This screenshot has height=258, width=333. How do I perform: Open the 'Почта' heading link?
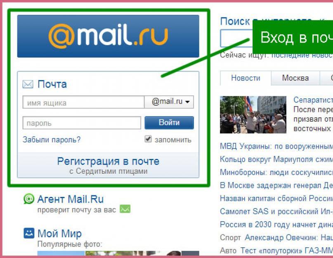tap(52, 84)
